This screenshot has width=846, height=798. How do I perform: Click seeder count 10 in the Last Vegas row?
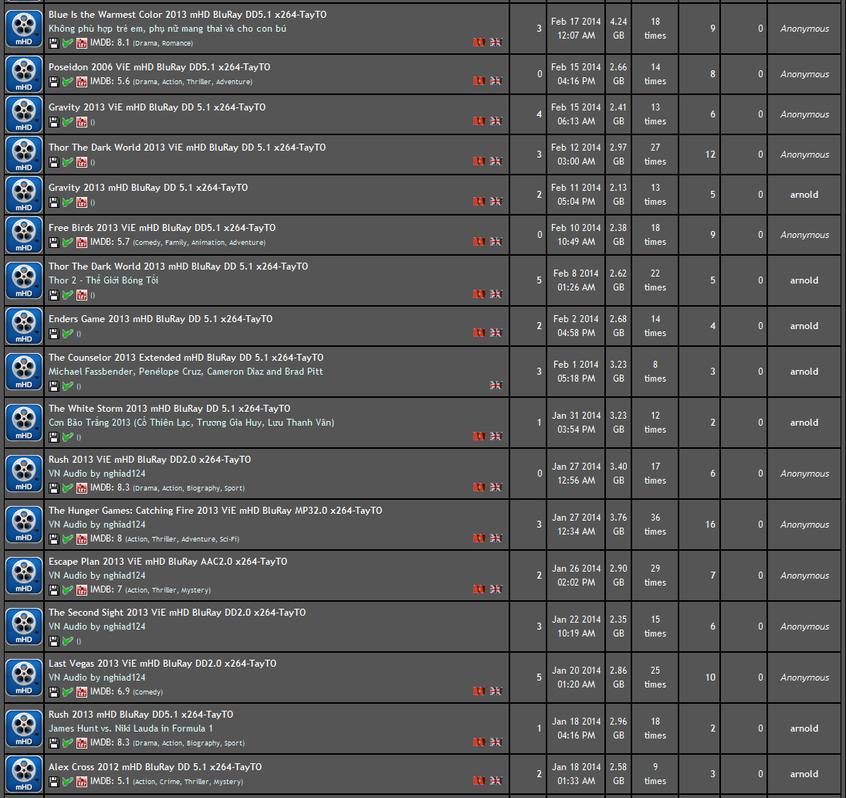click(710, 677)
